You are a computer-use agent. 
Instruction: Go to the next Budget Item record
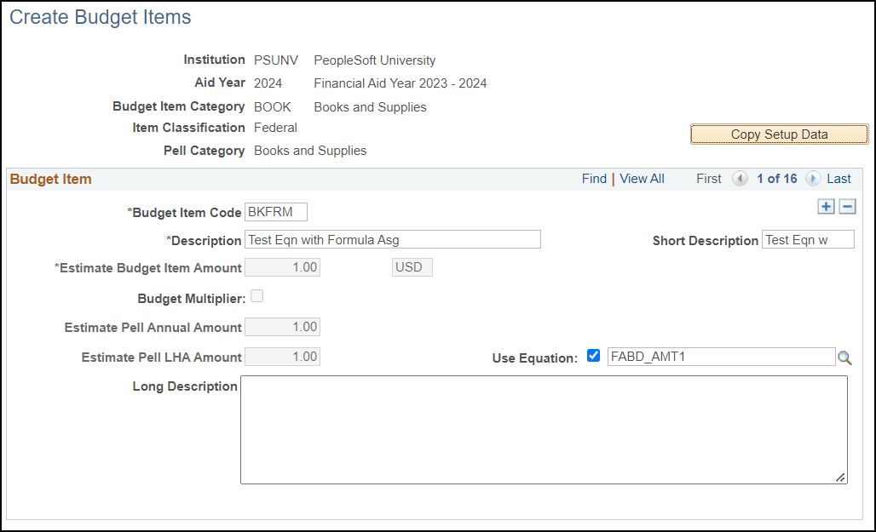point(814,179)
